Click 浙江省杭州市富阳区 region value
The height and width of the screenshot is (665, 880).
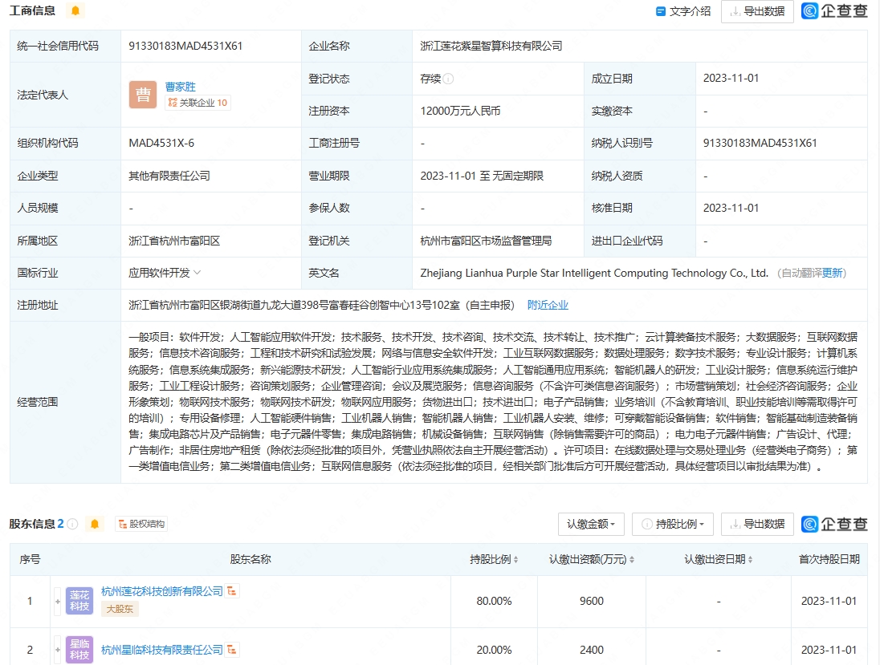tap(174, 241)
